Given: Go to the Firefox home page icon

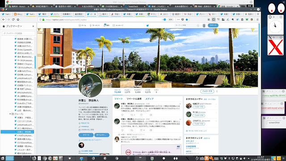Looking at the screenshot, I should pos(18,20).
